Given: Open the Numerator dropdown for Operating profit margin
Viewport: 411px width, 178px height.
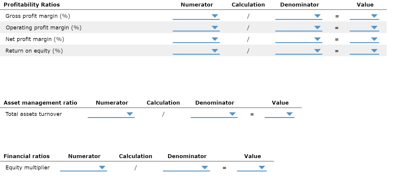Looking at the screenshot, I should coord(214,28).
